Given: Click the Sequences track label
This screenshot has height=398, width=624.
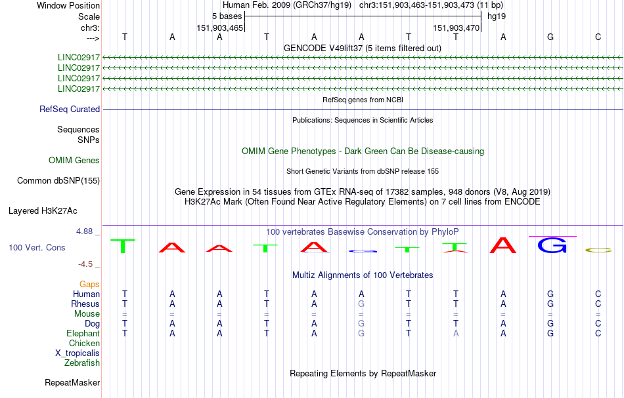Looking at the screenshot, I should [x=78, y=129].
